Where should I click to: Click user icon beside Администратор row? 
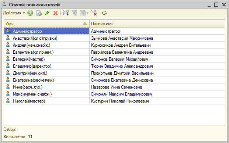8,31
